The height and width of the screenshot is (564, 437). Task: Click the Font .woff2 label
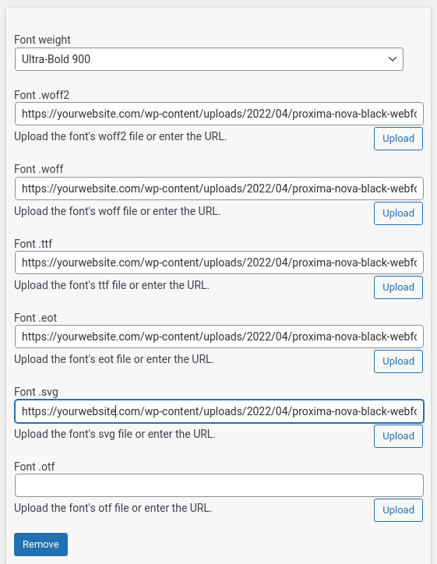pos(42,95)
